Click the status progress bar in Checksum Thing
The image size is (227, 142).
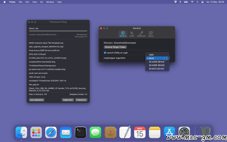(58, 31)
